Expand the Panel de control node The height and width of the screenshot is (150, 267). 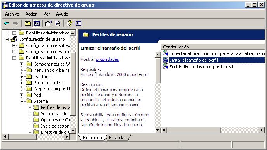coord(21,83)
